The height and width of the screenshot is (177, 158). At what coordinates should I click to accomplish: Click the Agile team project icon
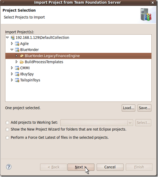pyautogui.click(x=17, y=44)
